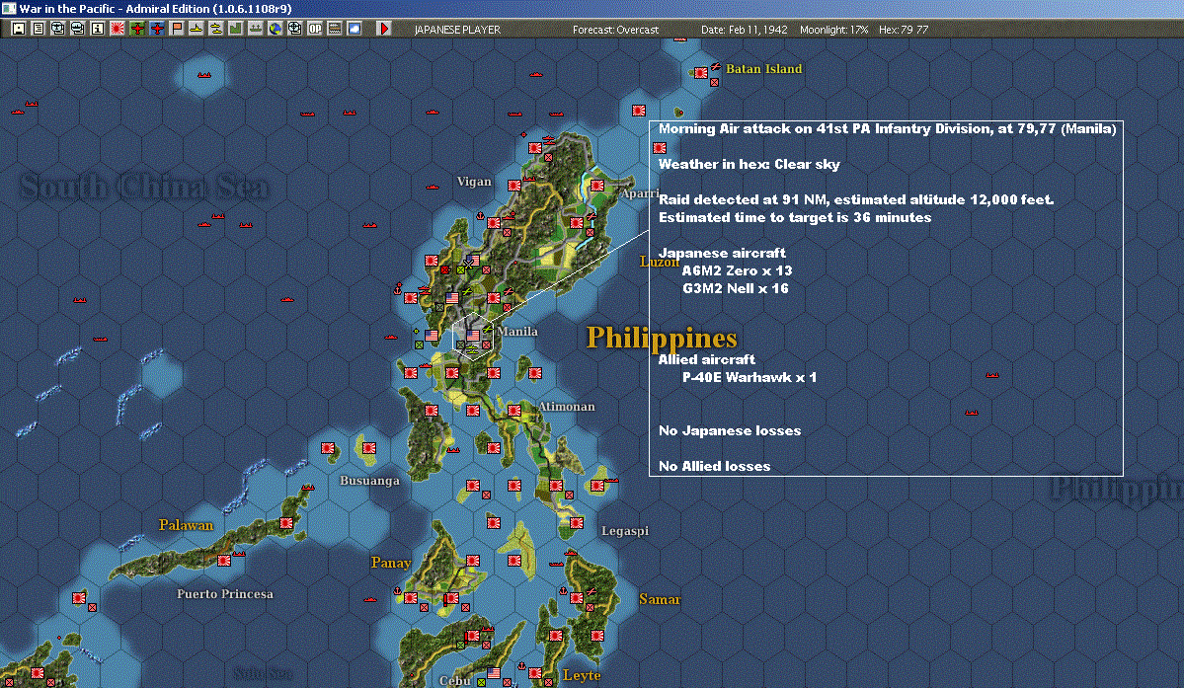Click the 'No Japanese losses' report line
The height and width of the screenshot is (688, 1184).
coord(730,430)
